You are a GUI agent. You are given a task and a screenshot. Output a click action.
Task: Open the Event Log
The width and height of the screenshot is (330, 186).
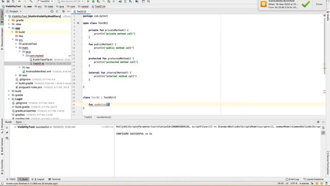[292, 179]
